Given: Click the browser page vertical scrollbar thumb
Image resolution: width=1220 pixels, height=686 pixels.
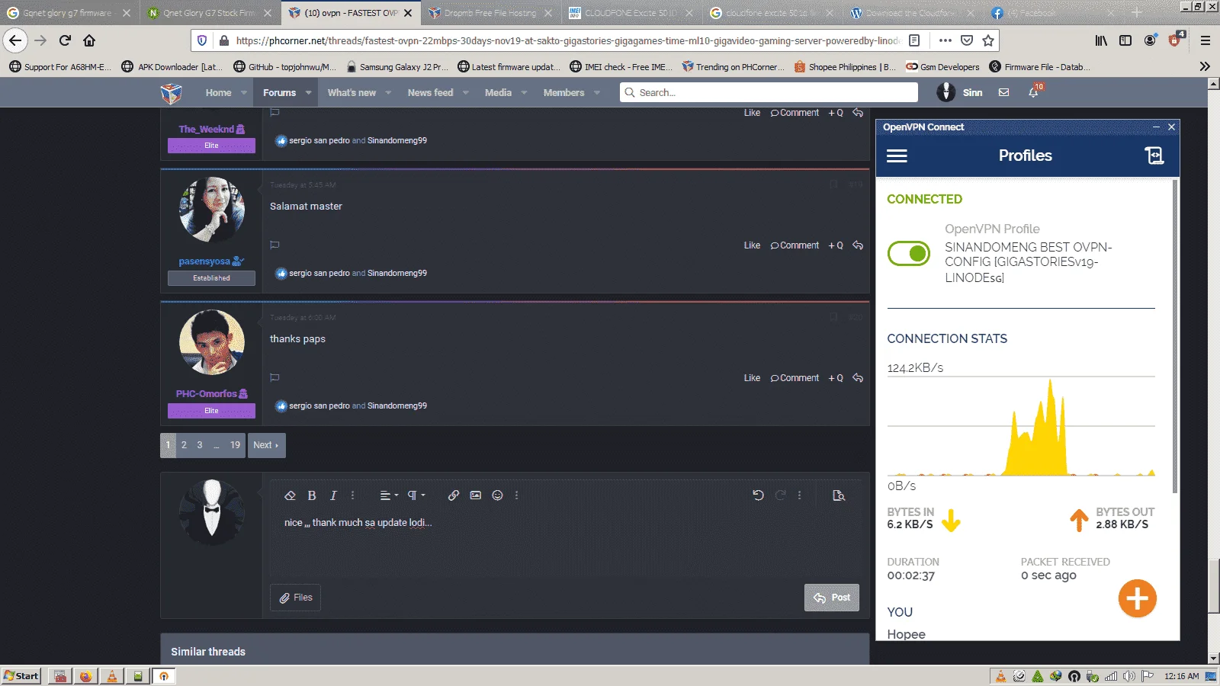Looking at the screenshot, I should click(x=1213, y=585).
